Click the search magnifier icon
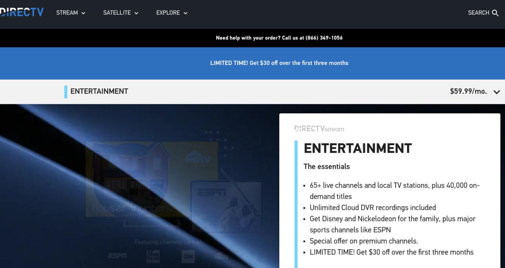This screenshot has width=505, height=268. 495,13
